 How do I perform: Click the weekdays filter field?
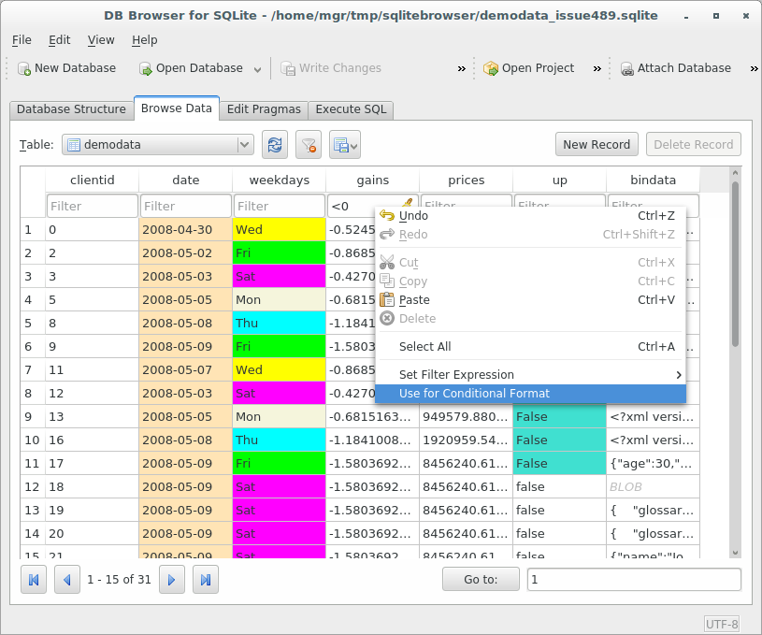279,206
